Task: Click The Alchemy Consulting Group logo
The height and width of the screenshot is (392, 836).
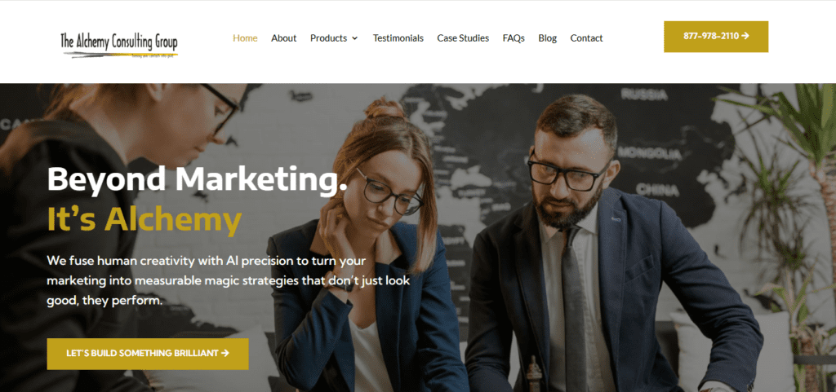Action: (x=119, y=44)
